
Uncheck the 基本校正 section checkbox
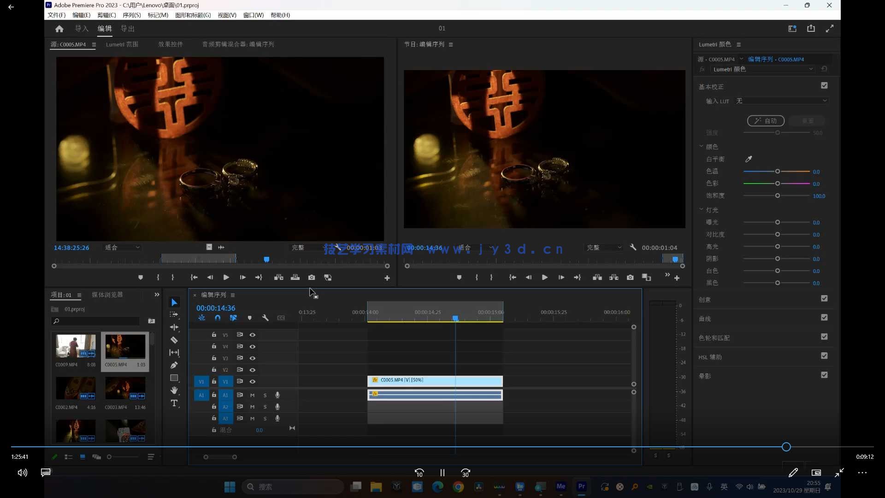pyautogui.click(x=824, y=86)
